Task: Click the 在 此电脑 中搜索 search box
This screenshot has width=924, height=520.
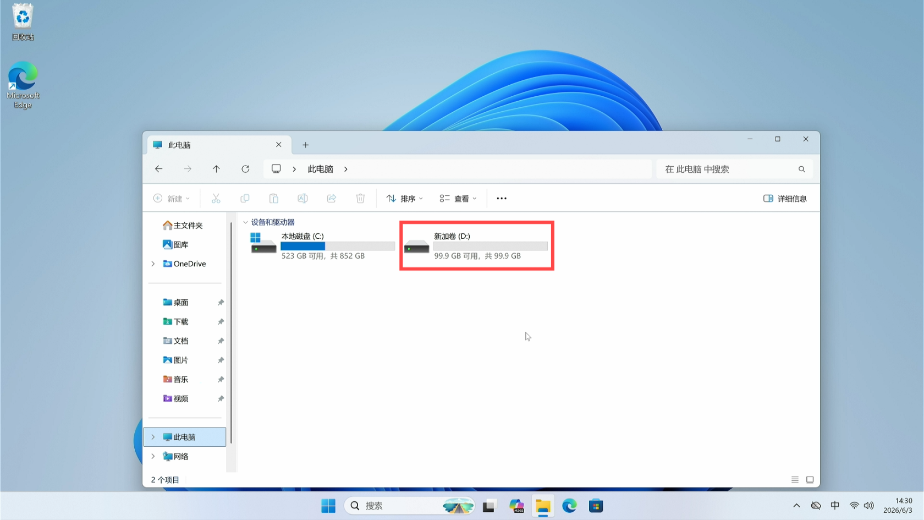Action: point(734,169)
